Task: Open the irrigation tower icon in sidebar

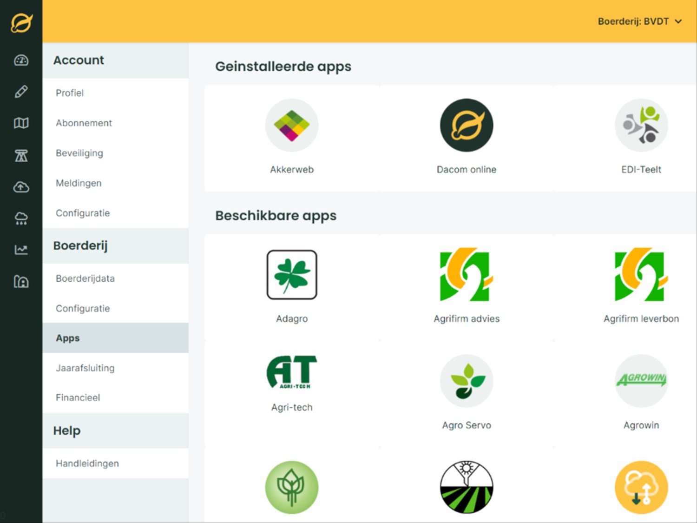Action: [x=21, y=155]
